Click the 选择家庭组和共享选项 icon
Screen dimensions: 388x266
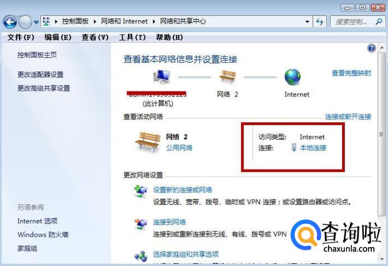coord(141,256)
